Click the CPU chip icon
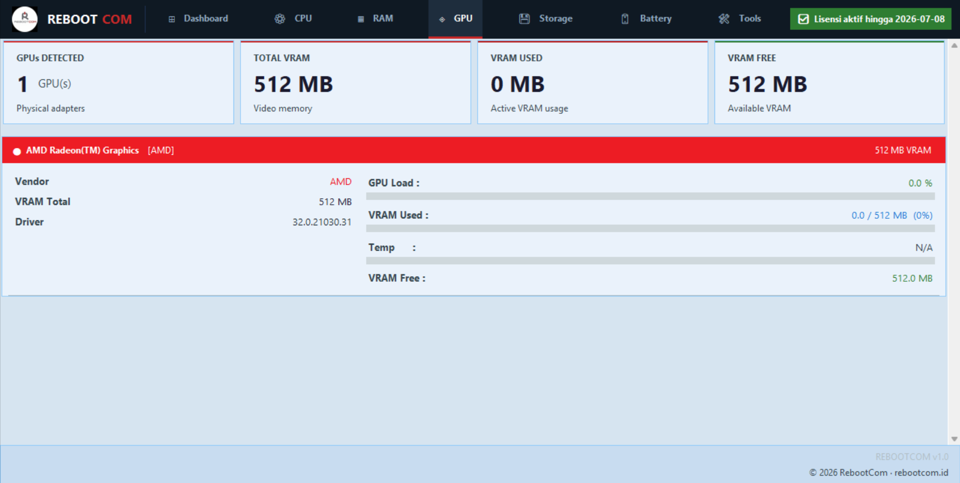This screenshot has width=960, height=483. (279, 19)
